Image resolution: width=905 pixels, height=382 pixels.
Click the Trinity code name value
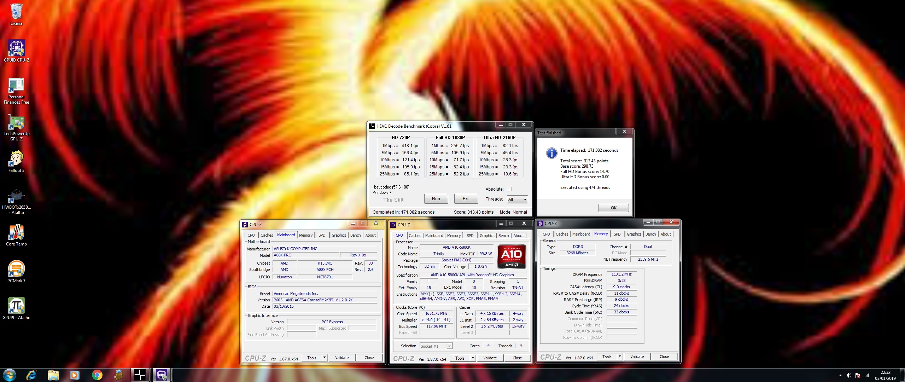(x=439, y=254)
